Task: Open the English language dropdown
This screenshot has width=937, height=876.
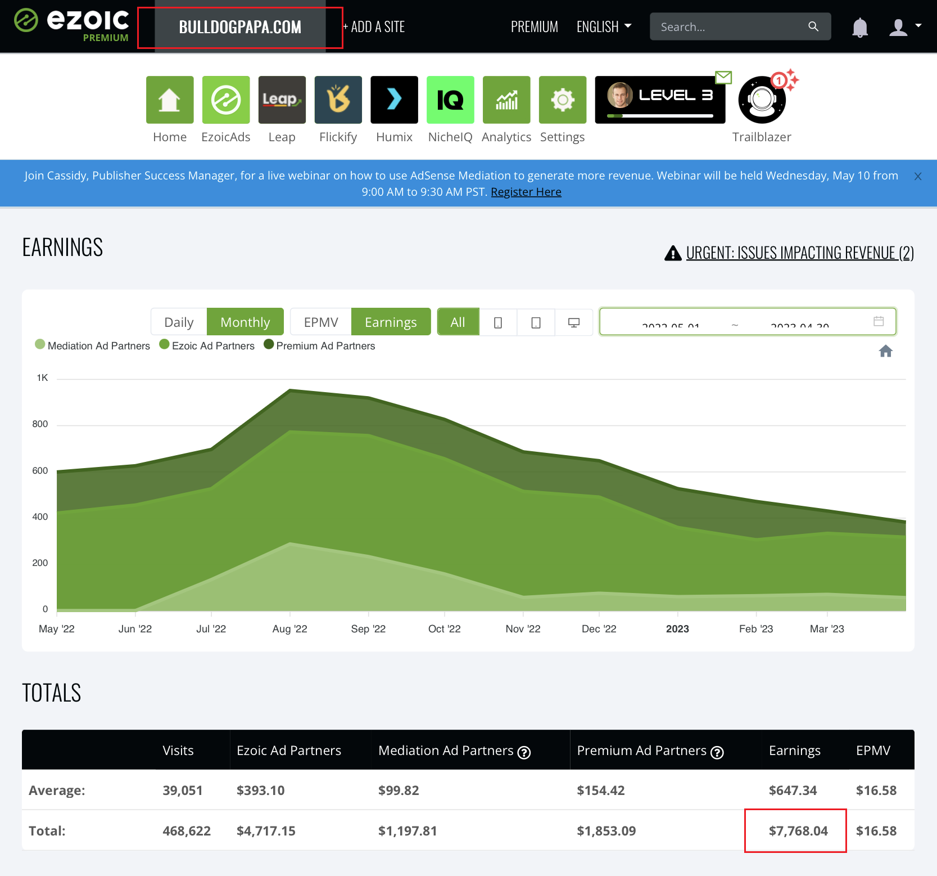Action: click(604, 27)
